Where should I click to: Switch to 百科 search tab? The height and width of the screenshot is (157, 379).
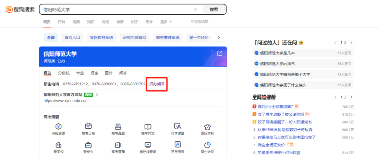tap(61, 22)
